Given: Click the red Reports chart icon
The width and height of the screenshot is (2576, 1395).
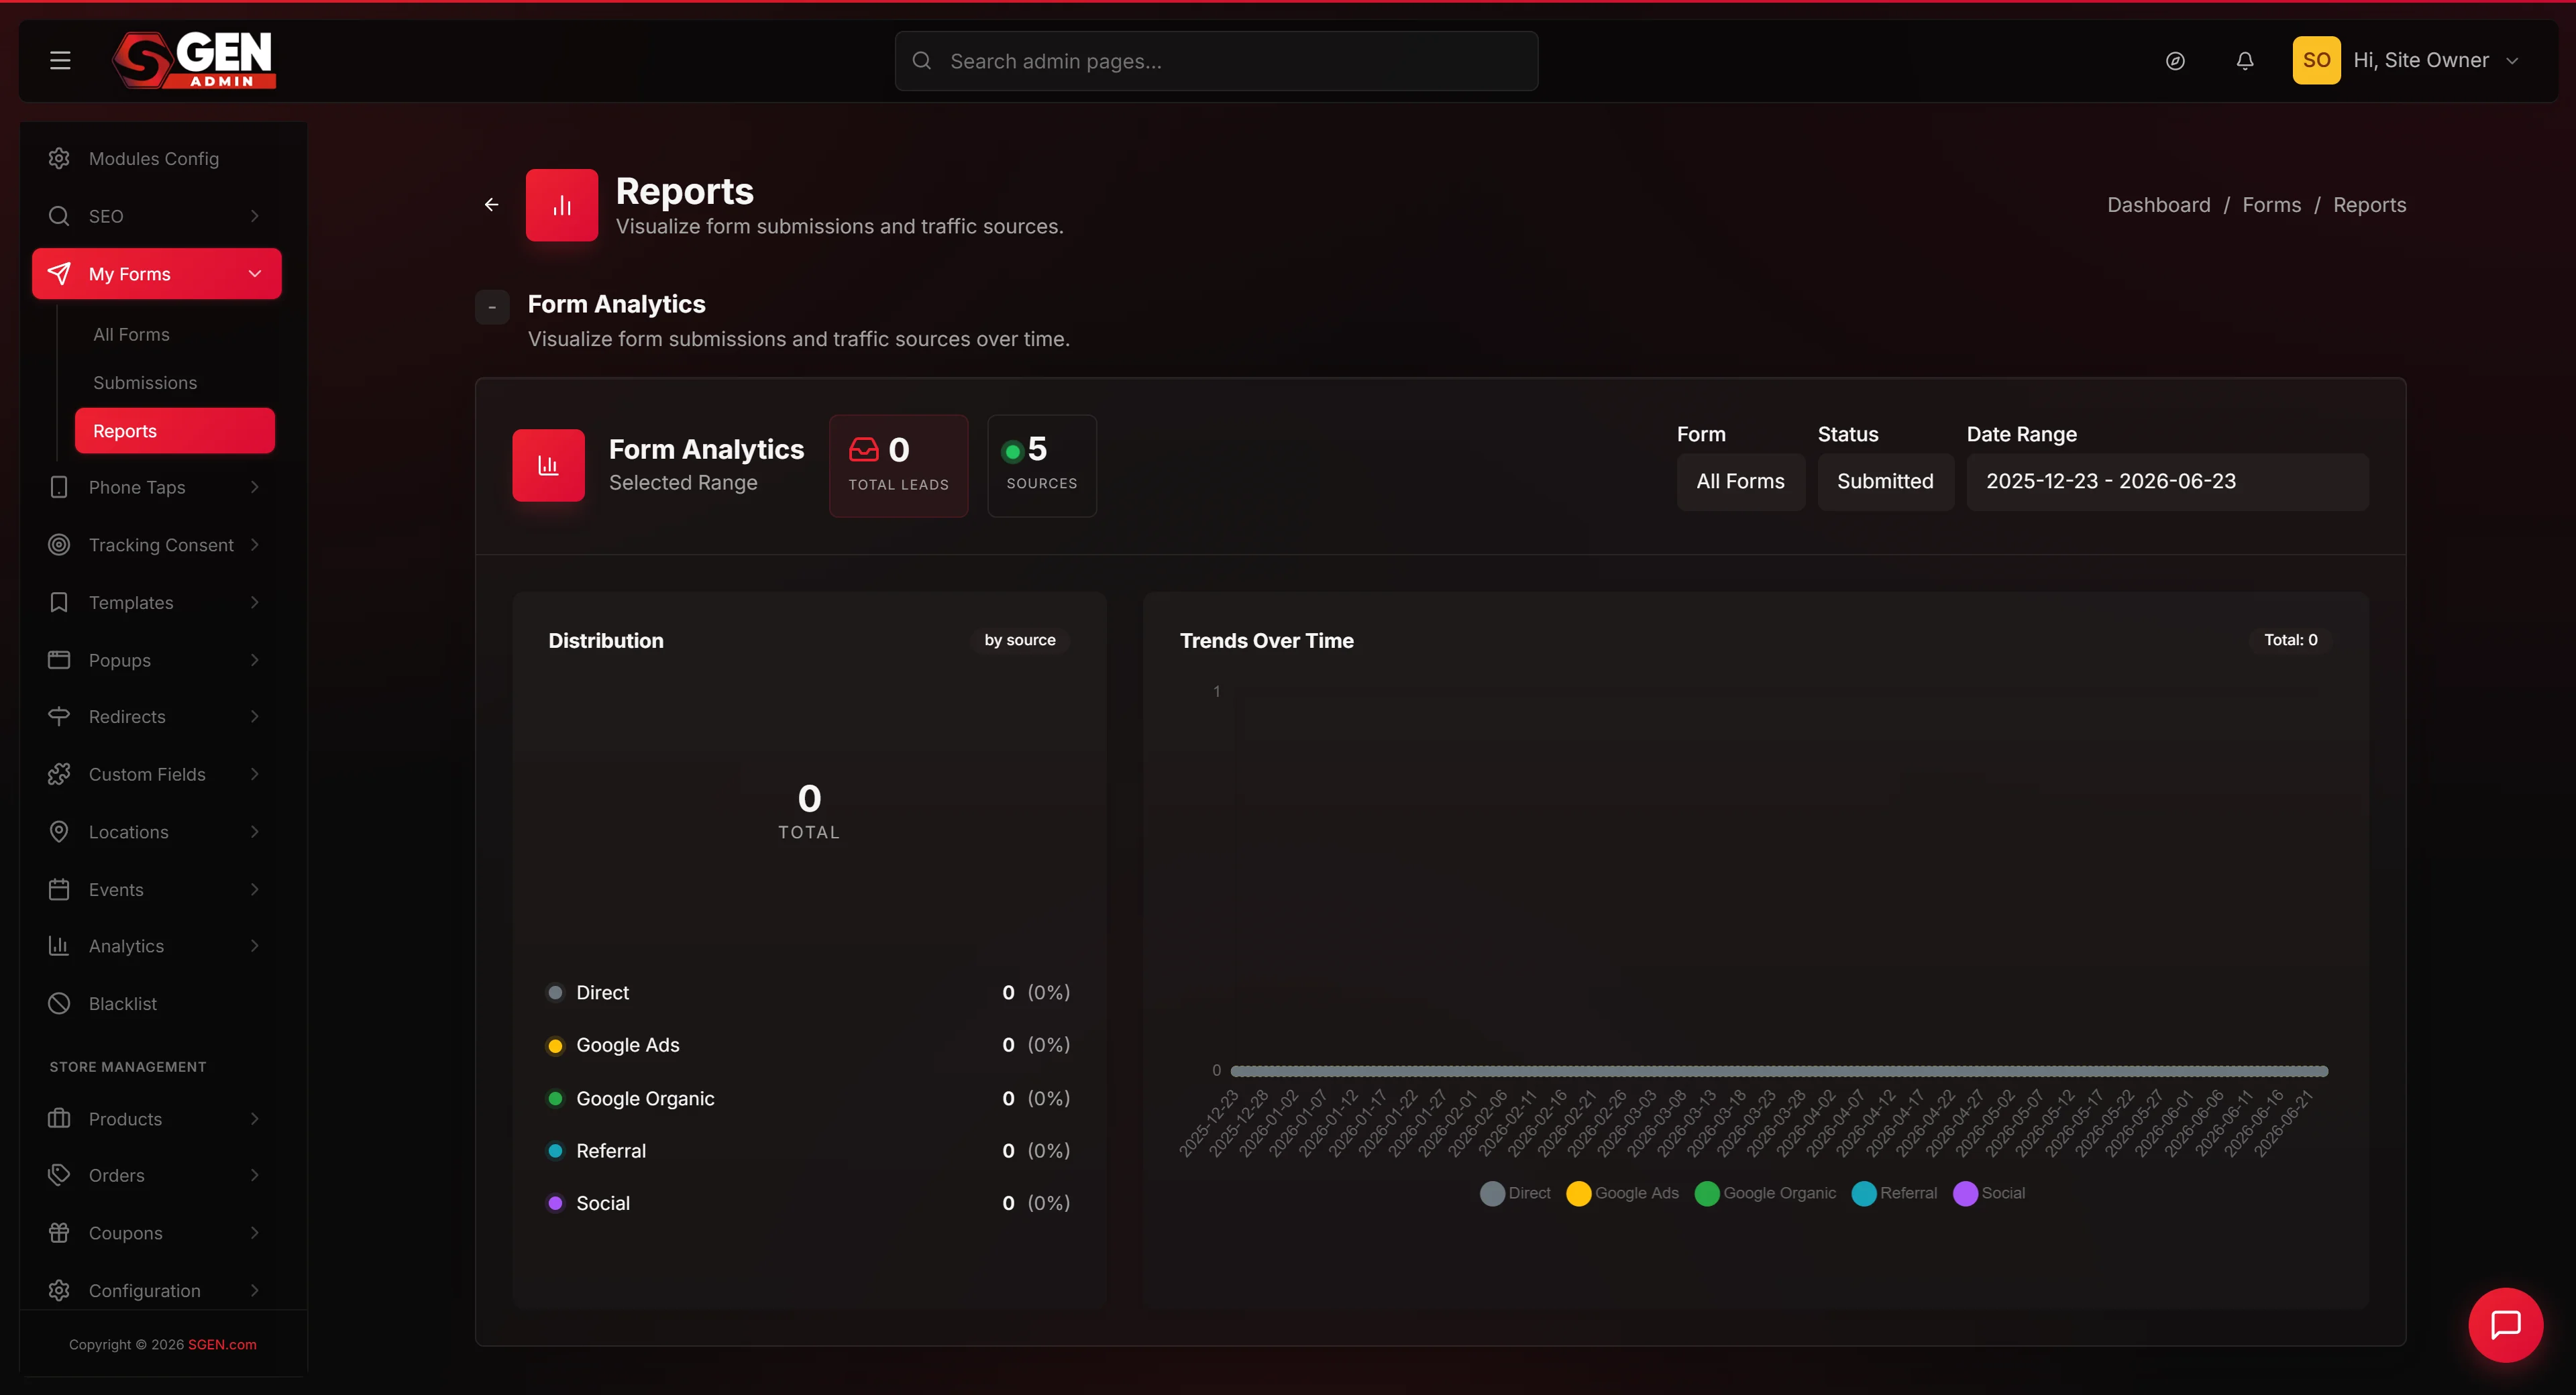Looking at the screenshot, I should coord(562,205).
